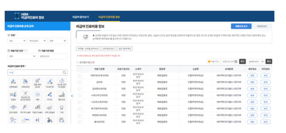
Task: Select the 치과 tooth icon
Action: (62, 108)
